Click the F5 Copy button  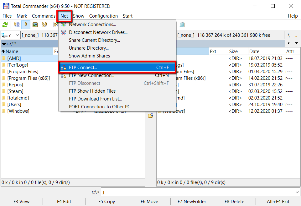[107, 202]
